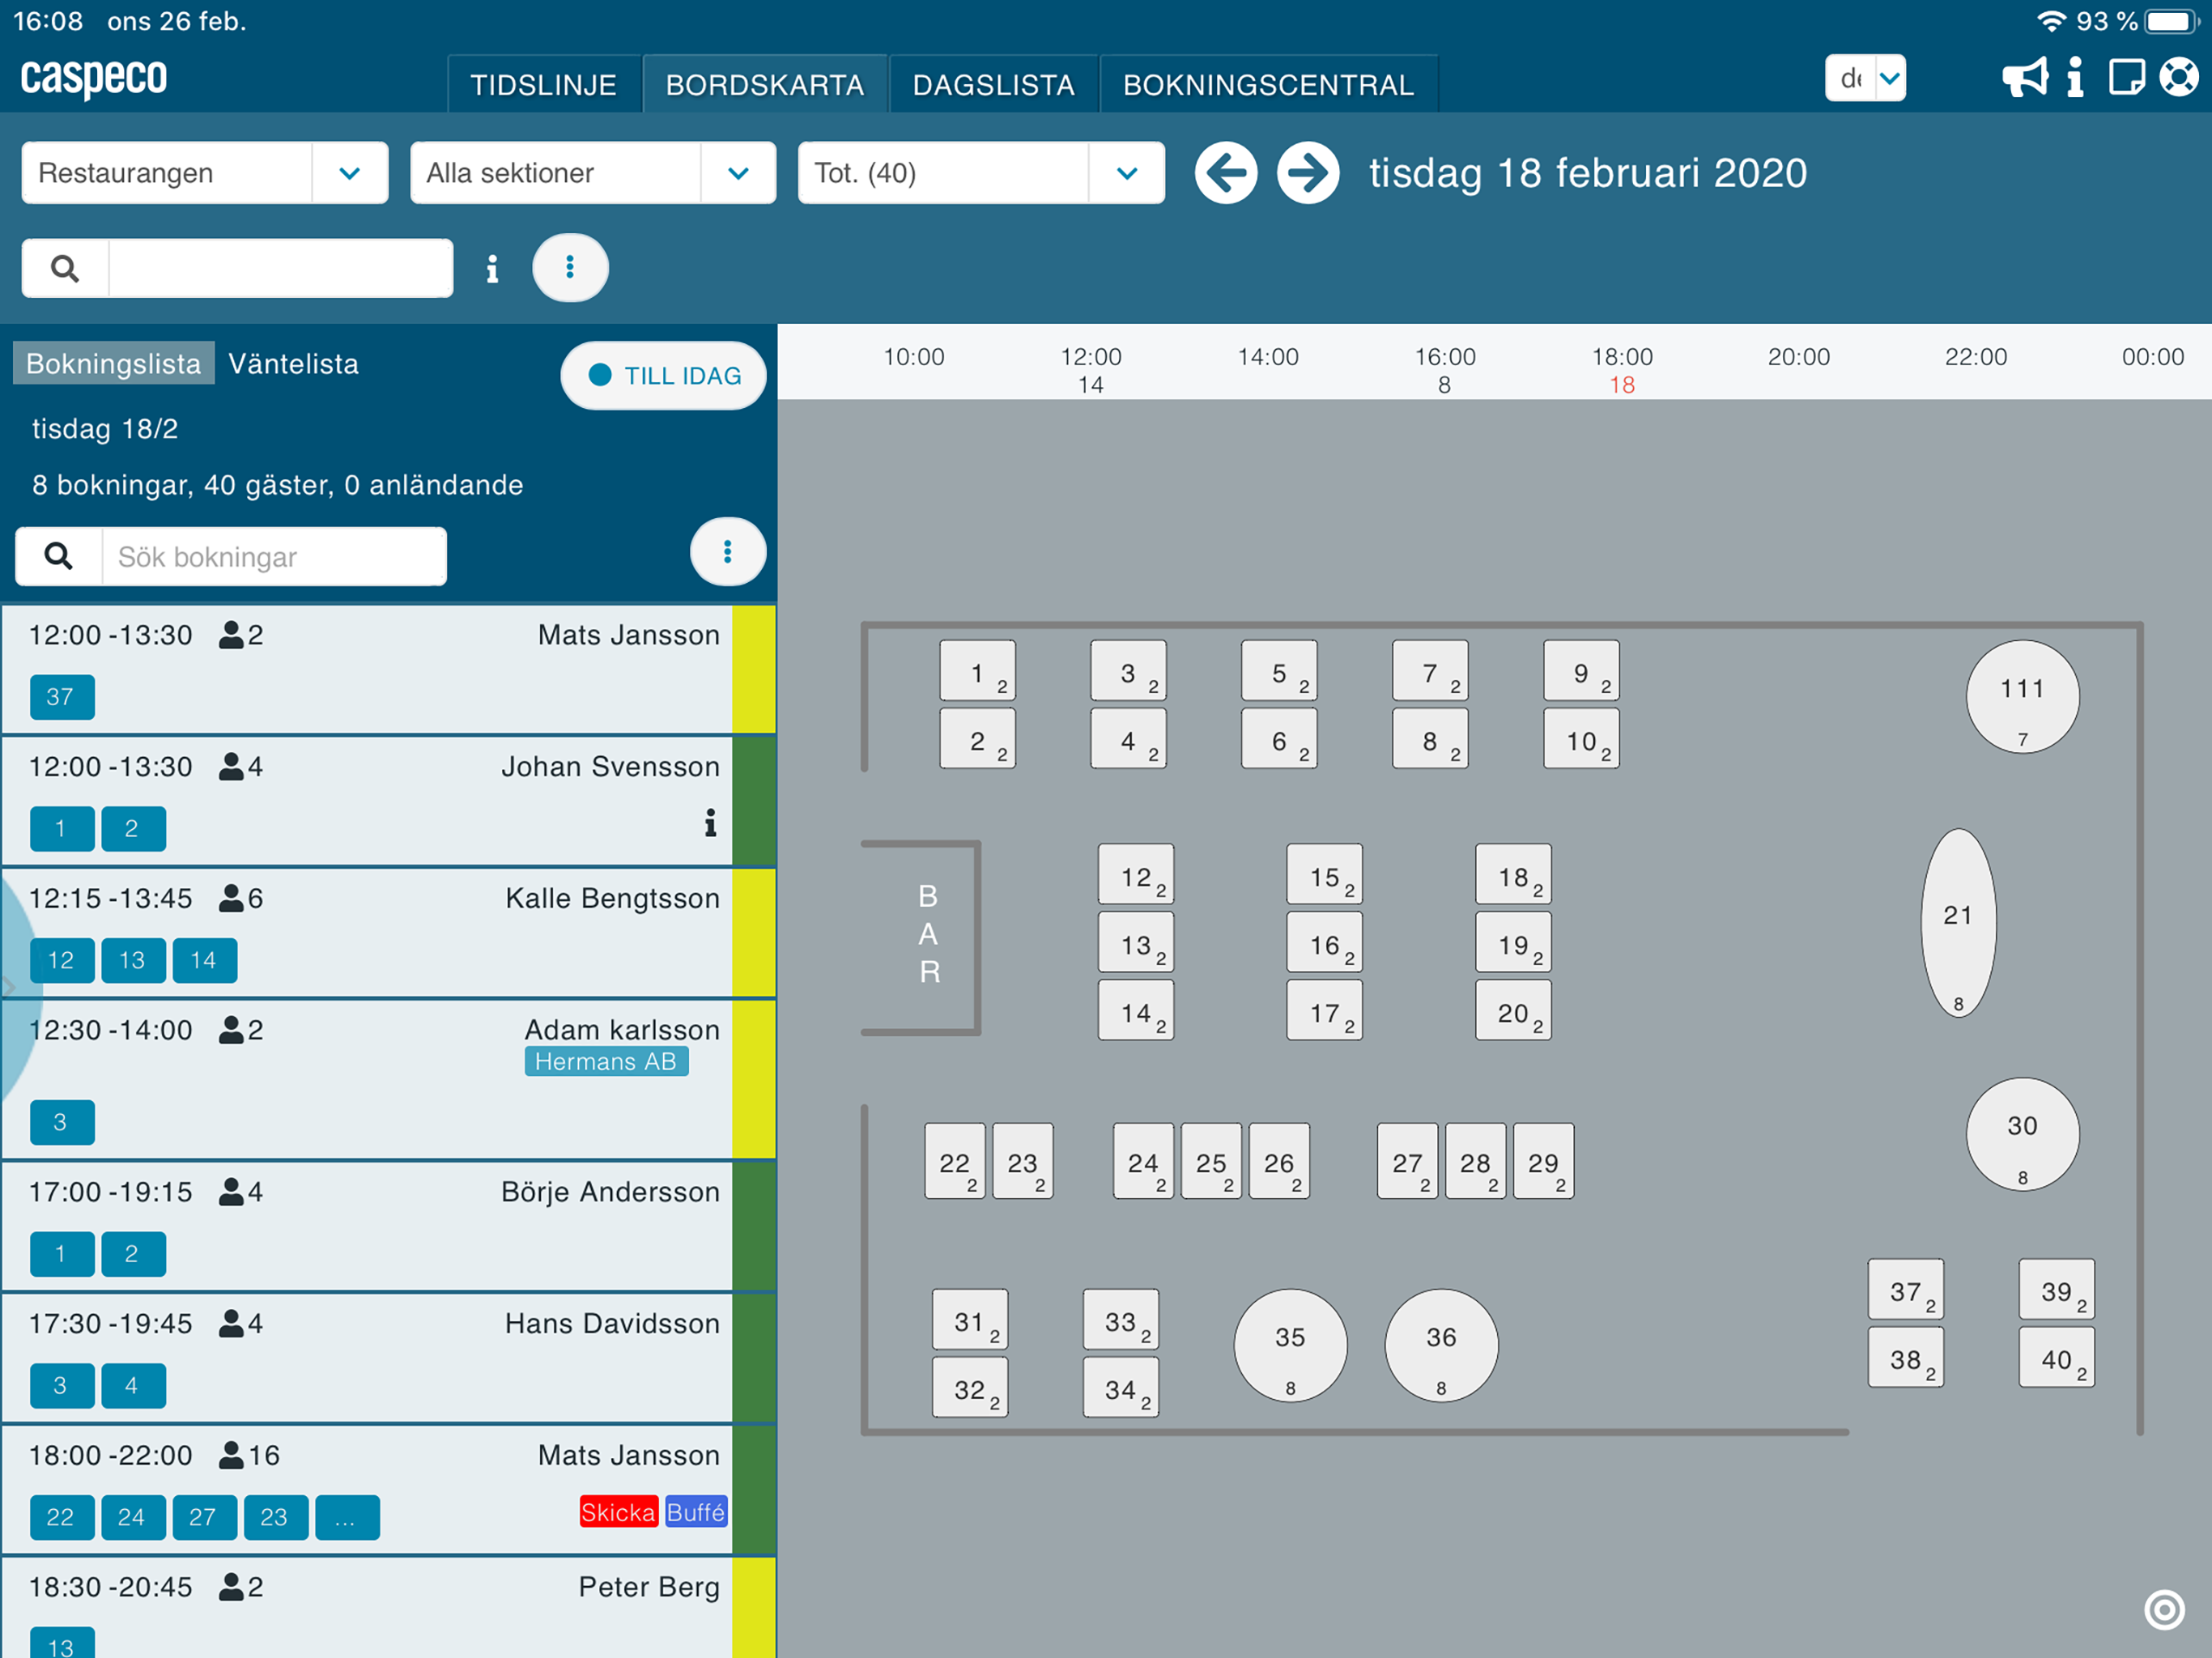Click the 18:00 marker on the timeline
2212x1658 pixels.
pyautogui.click(x=1622, y=357)
